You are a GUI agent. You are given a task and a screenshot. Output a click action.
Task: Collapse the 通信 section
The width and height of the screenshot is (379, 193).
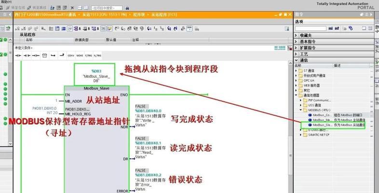tap(297, 60)
